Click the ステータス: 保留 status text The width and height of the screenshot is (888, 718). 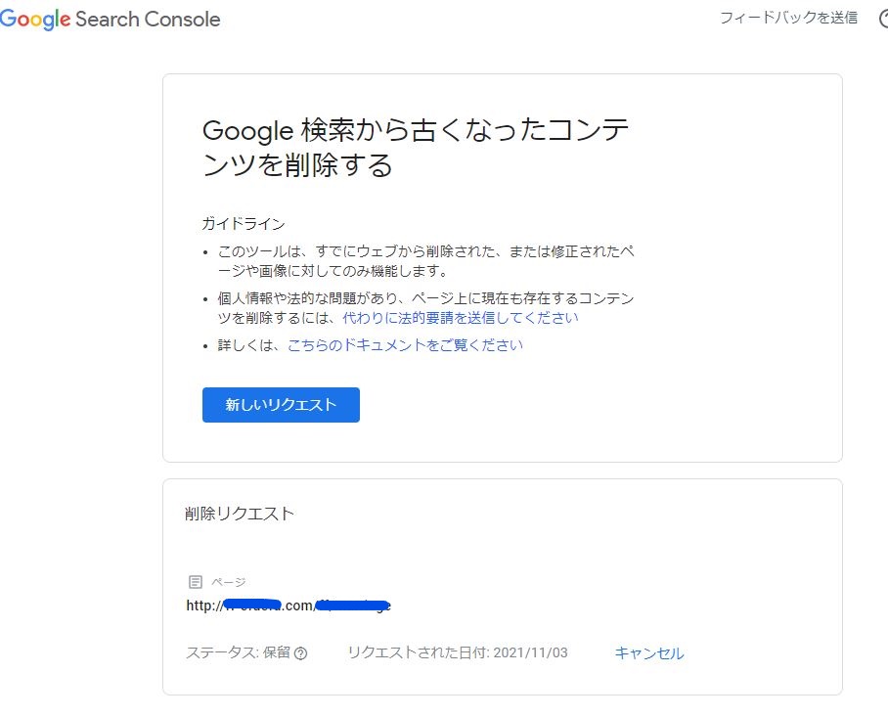point(238,653)
